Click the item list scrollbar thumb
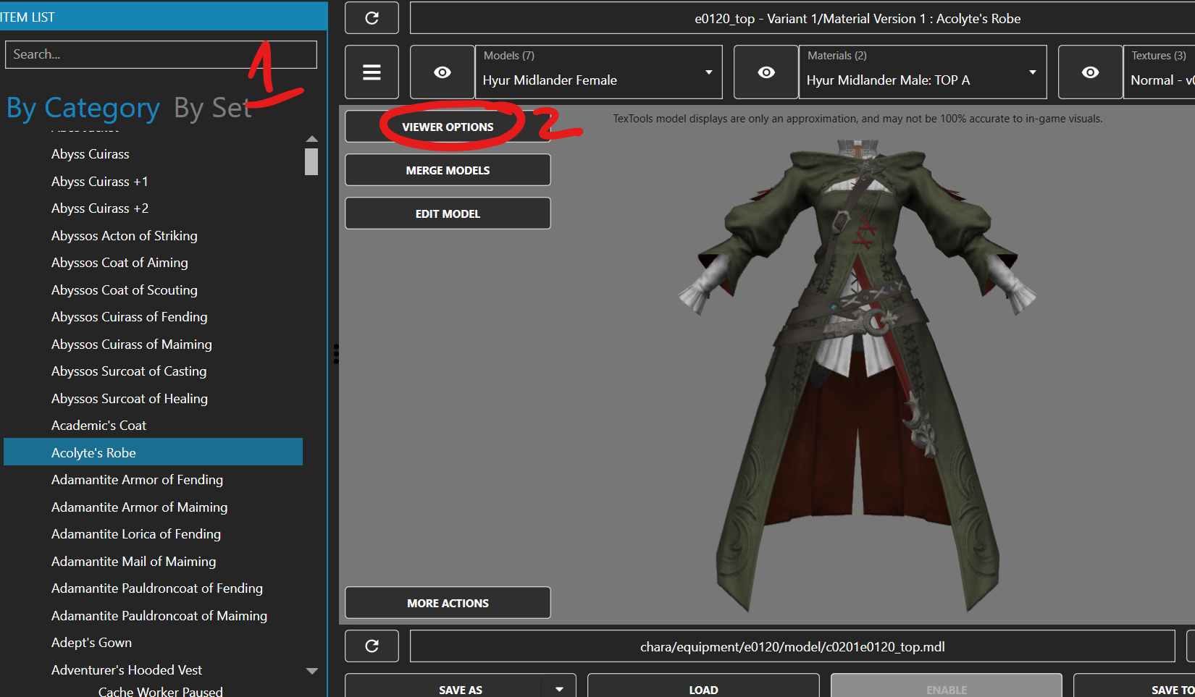The image size is (1195, 697). 311,161
